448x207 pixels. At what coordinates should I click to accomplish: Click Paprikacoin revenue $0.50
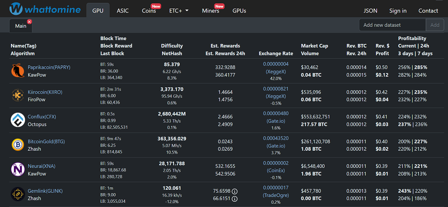(381, 67)
